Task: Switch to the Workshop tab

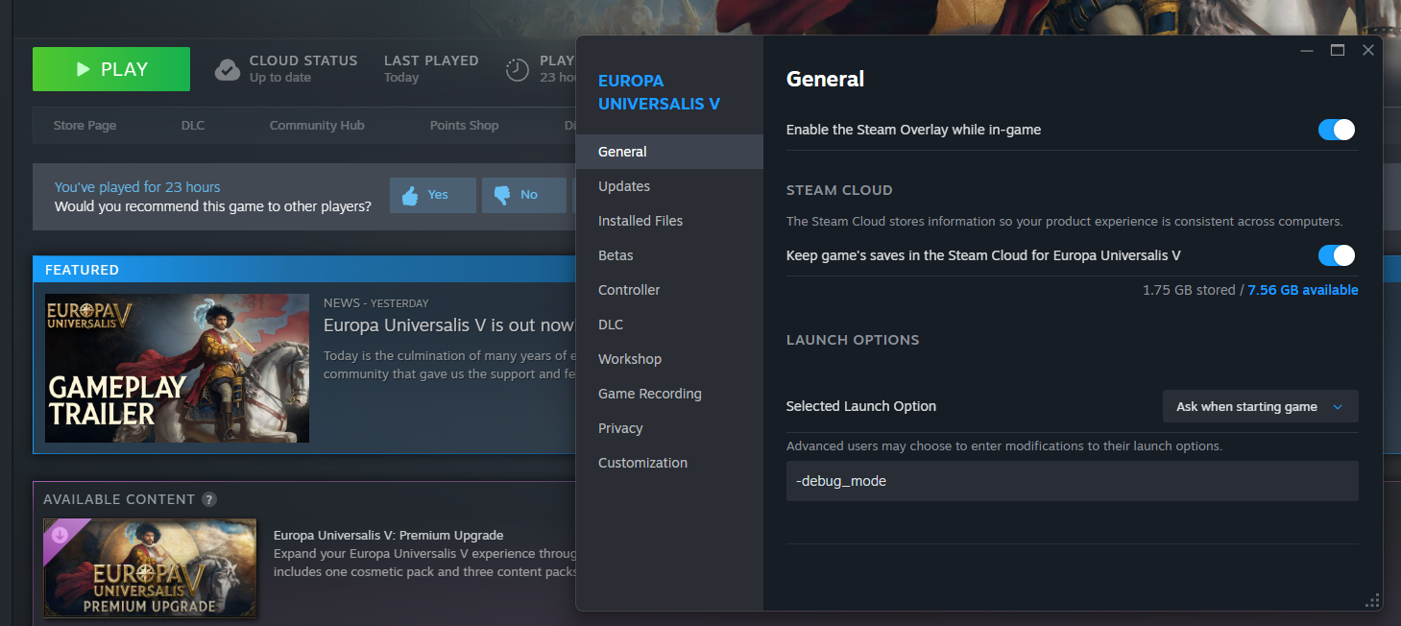Action: (669, 359)
